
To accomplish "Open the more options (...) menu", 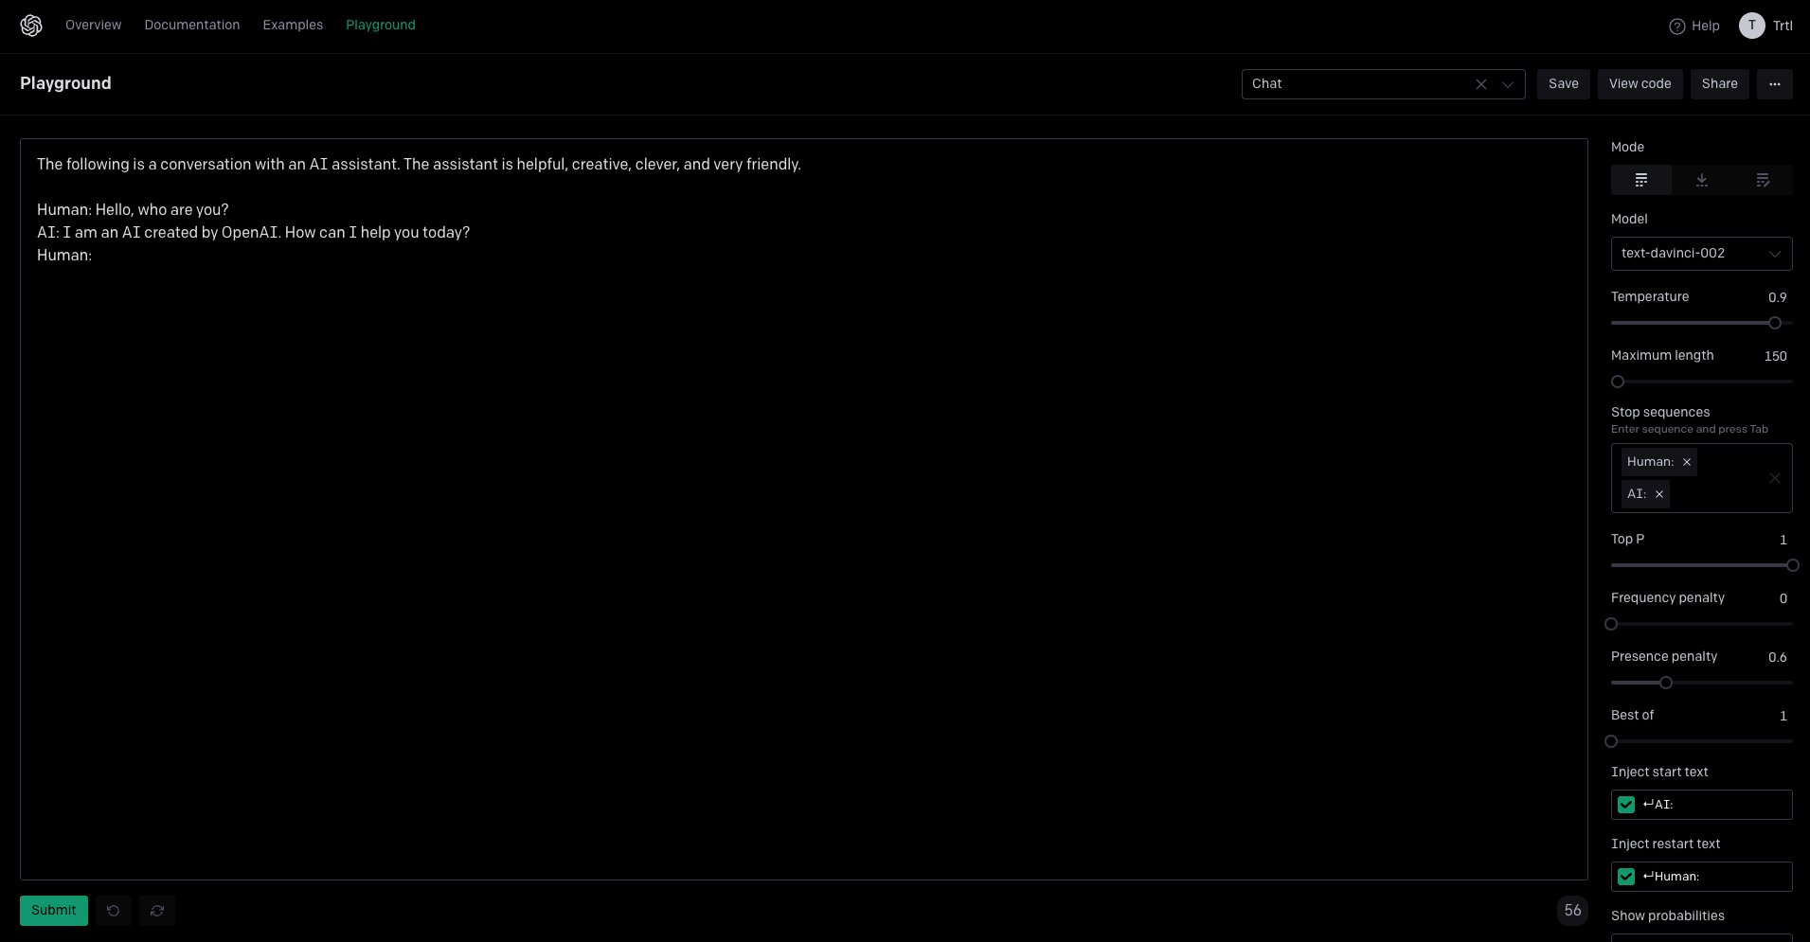I will tap(1774, 84).
